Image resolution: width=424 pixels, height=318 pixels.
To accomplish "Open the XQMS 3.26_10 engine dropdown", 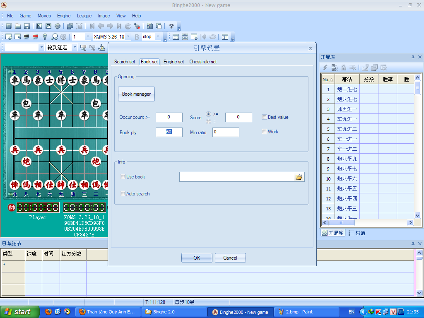I will pos(128,37).
